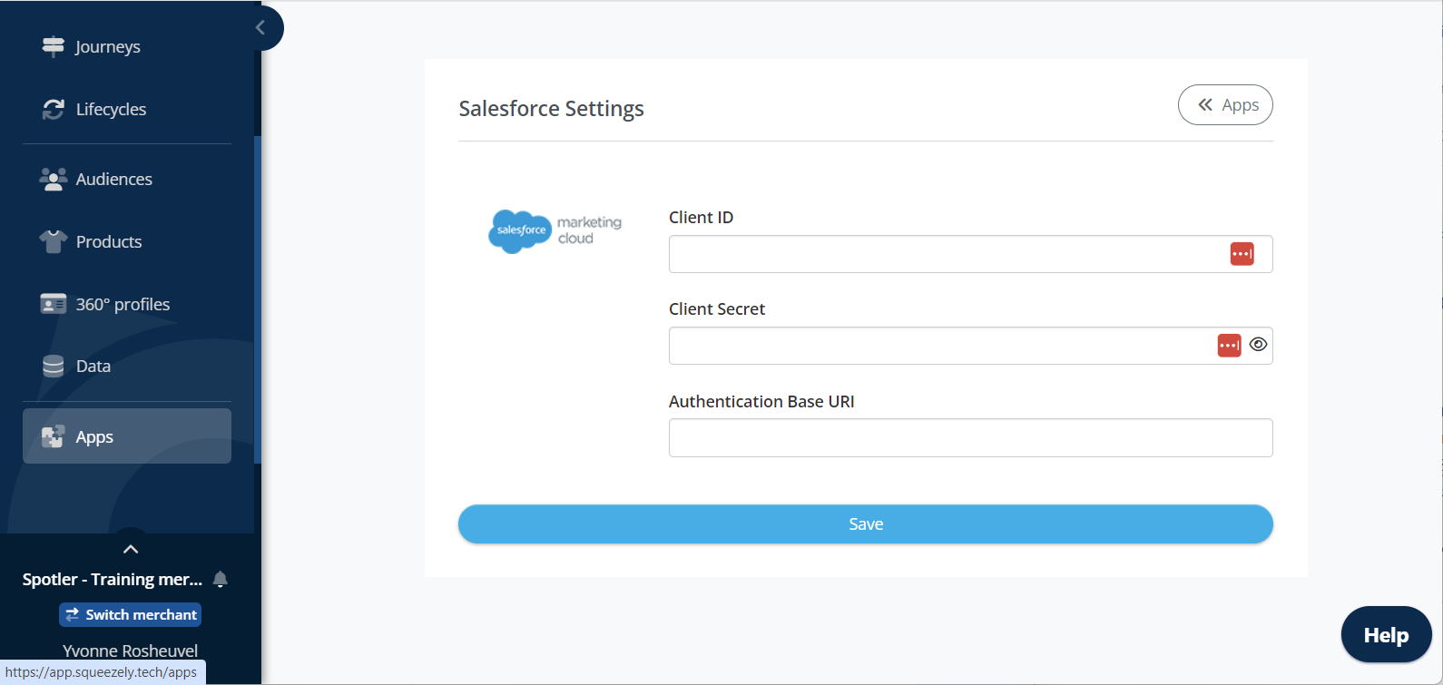Image resolution: width=1443 pixels, height=685 pixels.
Task: Click the Client Secret label
Action: [x=717, y=308]
